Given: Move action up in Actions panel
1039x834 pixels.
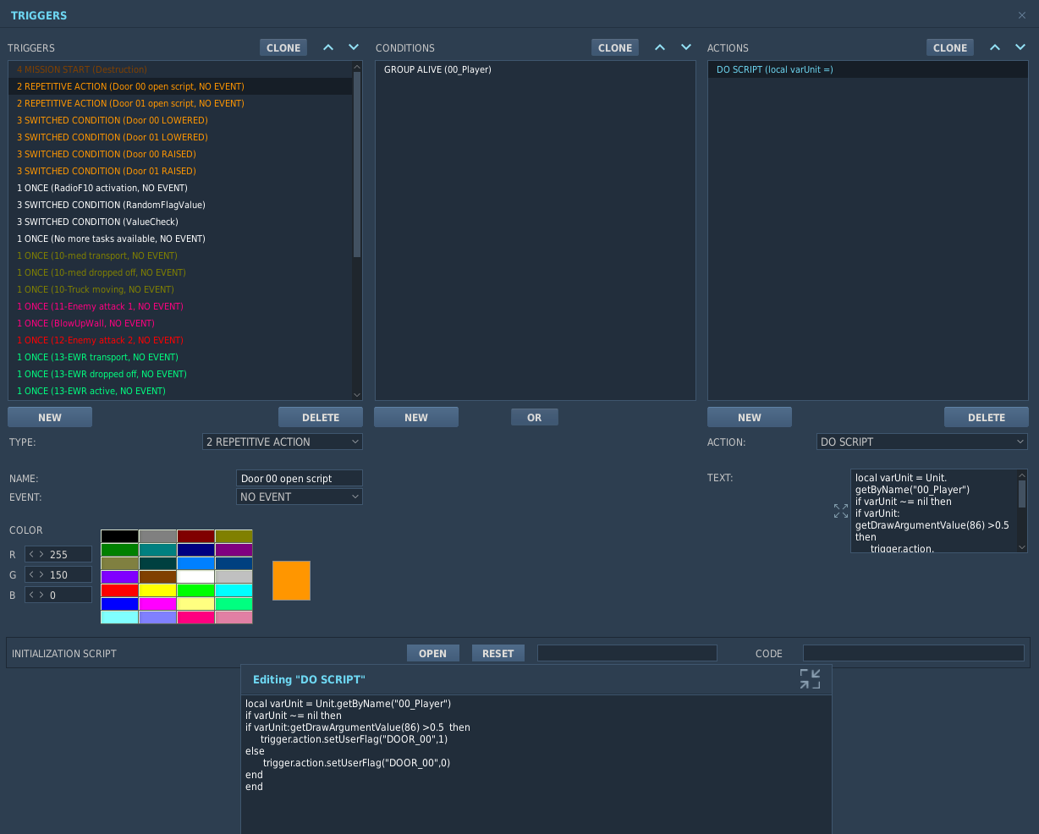Looking at the screenshot, I should tap(995, 47).
